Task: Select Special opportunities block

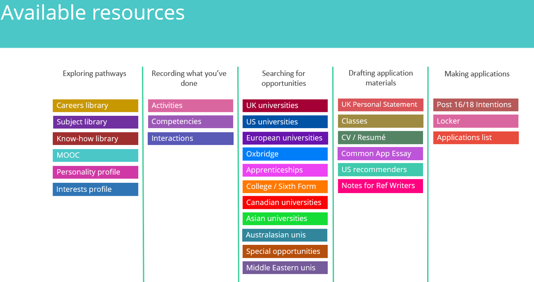Action: pos(285,252)
